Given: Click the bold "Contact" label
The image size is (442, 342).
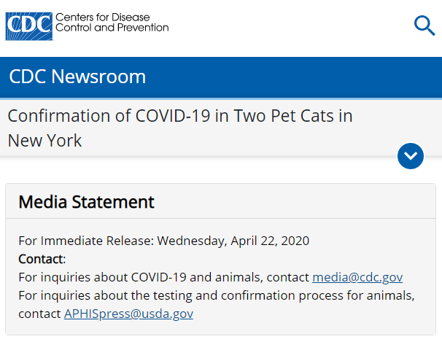Looking at the screenshot, I should [x=41, y=259].
